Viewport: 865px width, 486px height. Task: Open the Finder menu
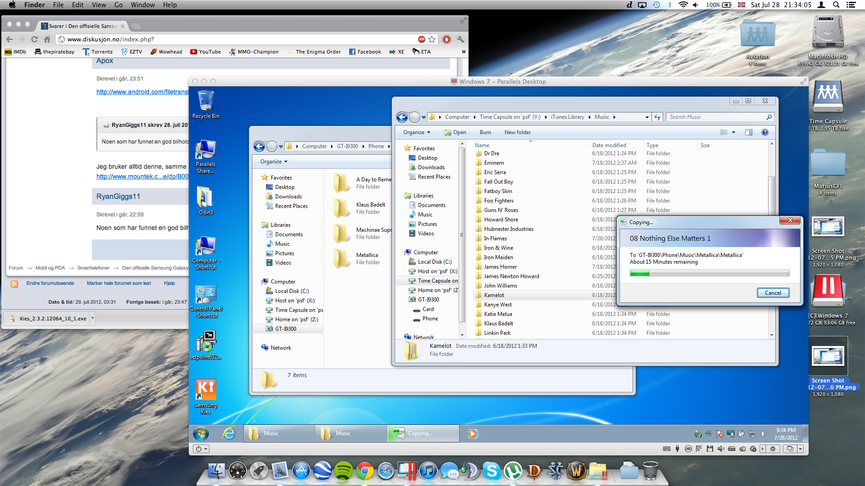pos(34,4)
